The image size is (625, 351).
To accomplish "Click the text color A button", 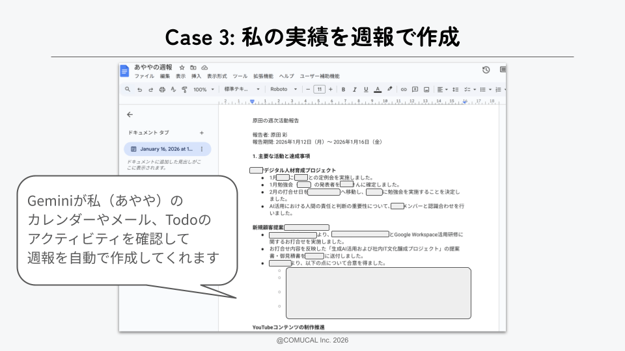I will (378, 90).
